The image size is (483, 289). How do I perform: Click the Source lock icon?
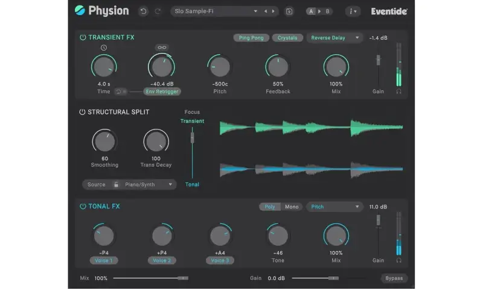(116, 184)
